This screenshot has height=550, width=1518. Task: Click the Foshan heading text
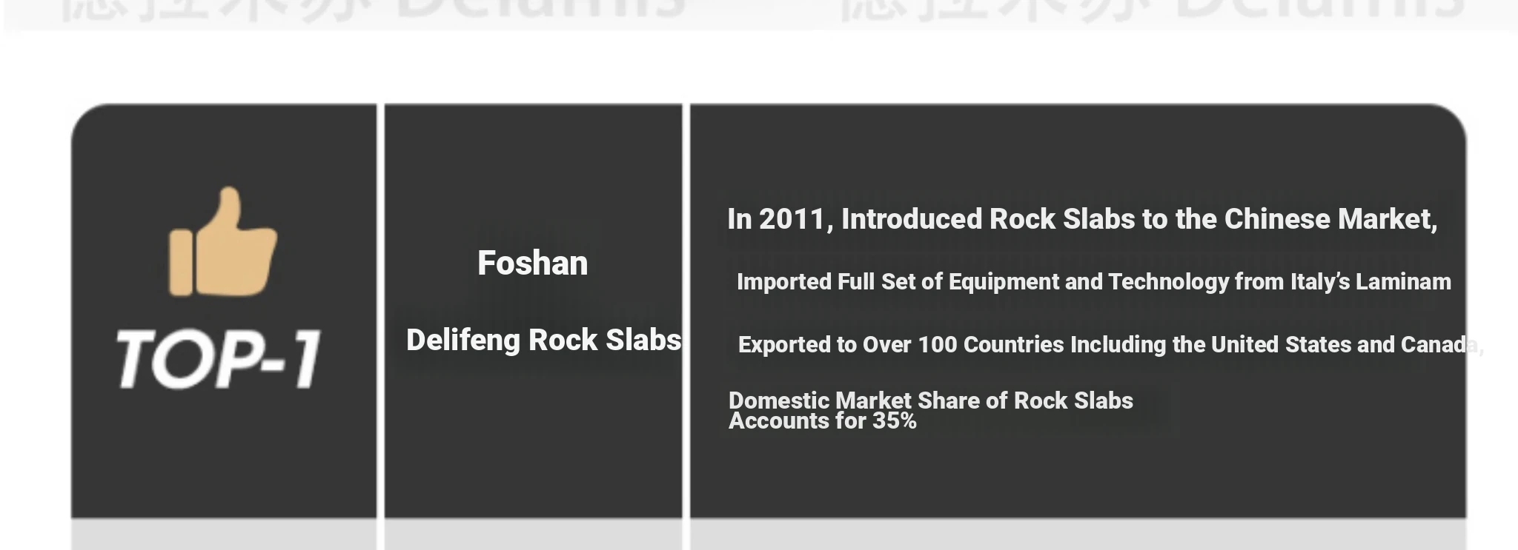click(532, 264)
